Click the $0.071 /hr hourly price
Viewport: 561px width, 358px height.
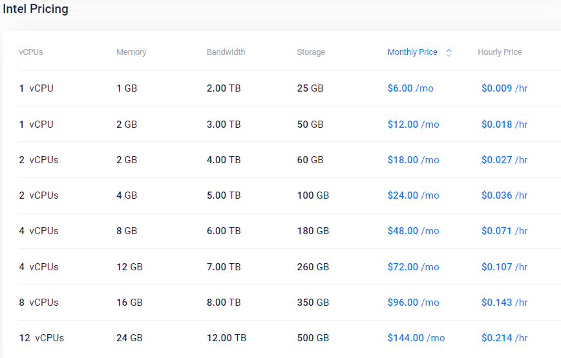coord(505,230)
